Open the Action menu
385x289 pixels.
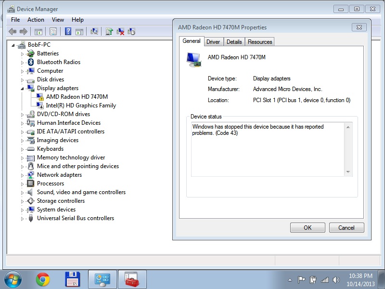(36, 20)
